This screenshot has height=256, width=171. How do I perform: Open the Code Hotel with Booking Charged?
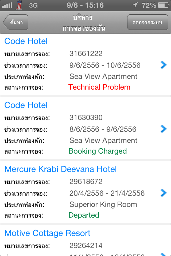(26, 105)
